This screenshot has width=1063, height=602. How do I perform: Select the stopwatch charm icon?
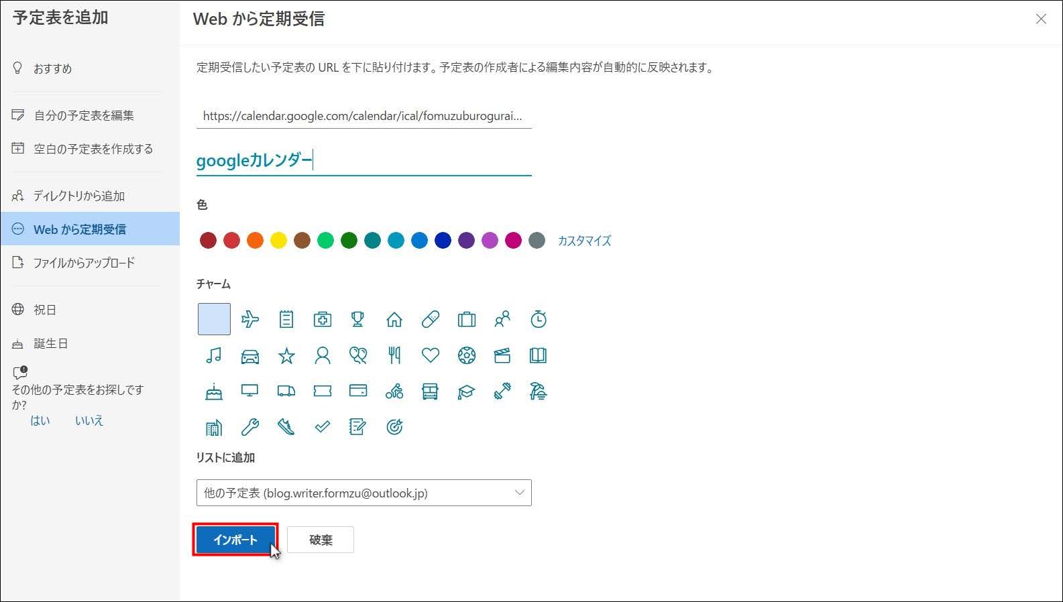[539, 319]
